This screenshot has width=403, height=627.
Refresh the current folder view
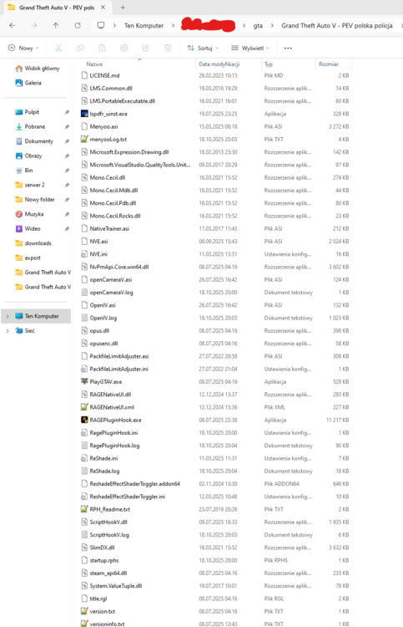click(78, 26)
